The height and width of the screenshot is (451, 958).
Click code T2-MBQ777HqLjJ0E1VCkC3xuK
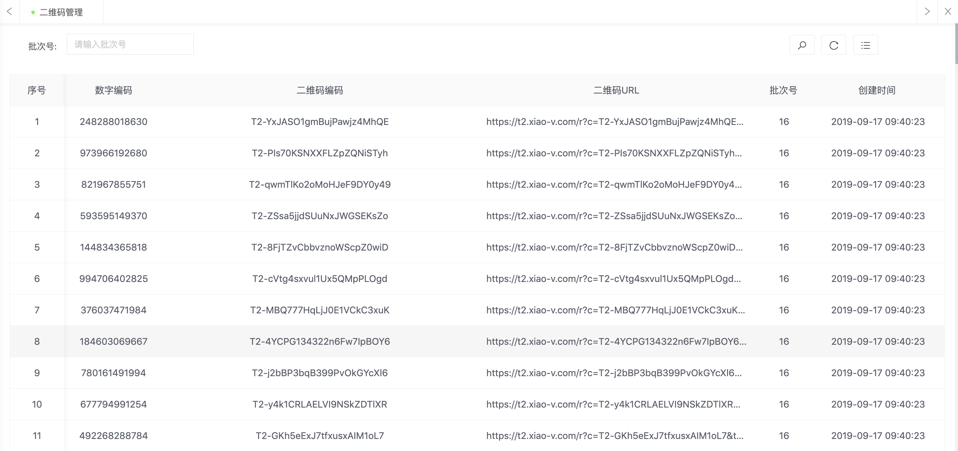point(320,310)
